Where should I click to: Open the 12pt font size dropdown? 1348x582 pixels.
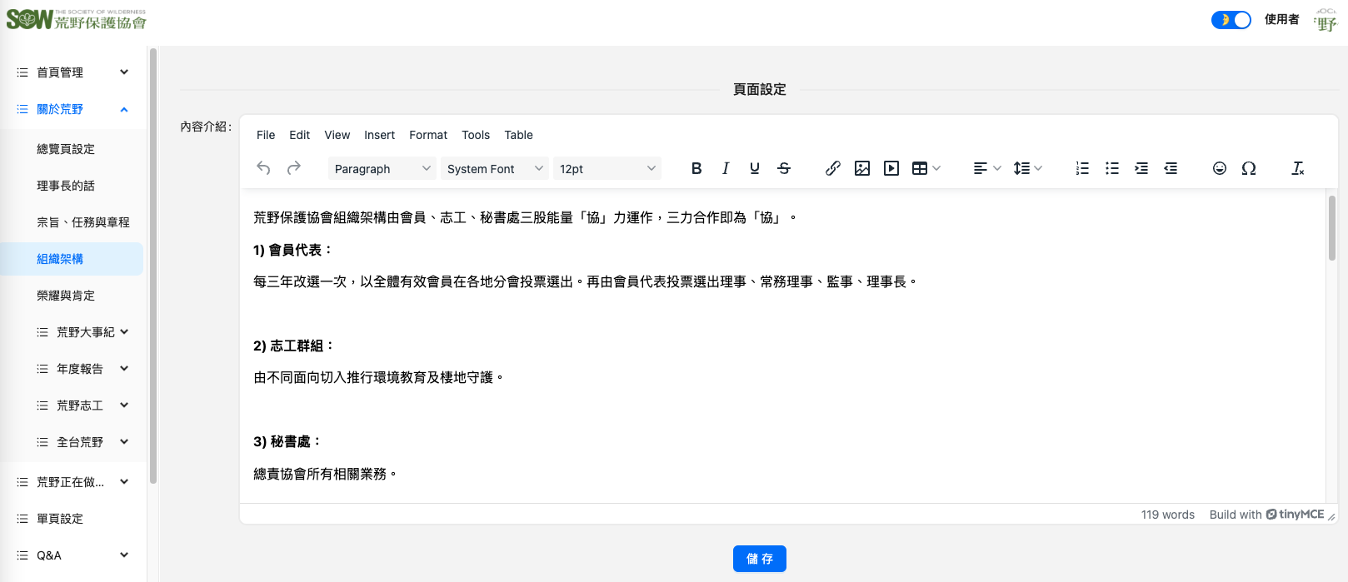[x=607, y=169]
